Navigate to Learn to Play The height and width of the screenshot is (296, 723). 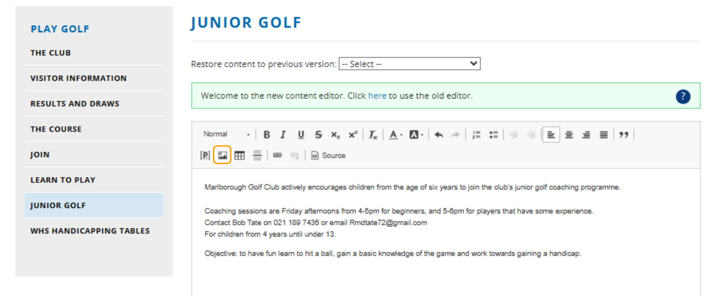pos(63,180)
